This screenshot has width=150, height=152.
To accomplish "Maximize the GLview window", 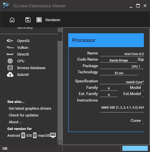I will (138, 6).
